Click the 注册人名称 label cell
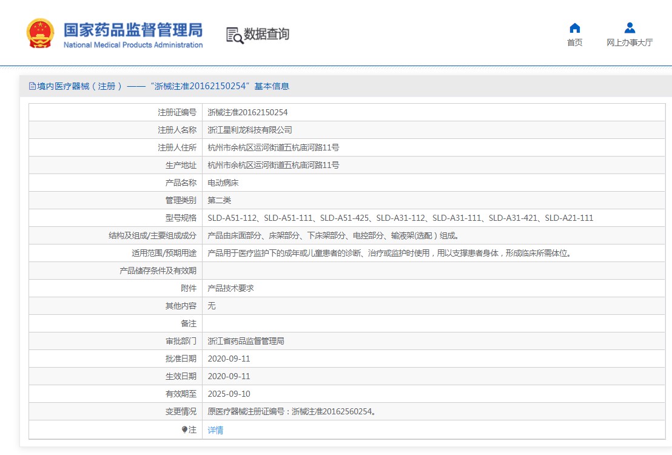The height and width of the screenshot is (455, 672). 116,130
